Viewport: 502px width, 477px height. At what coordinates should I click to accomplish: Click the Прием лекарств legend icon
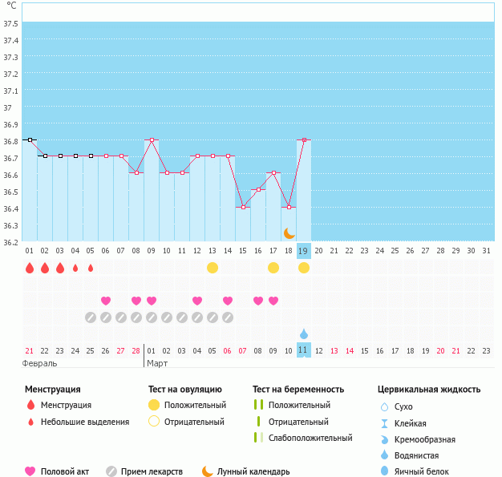click(x=111, y=471)
